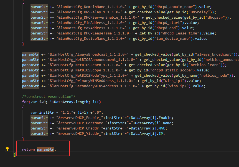239x167 pixels.
Task: Click the 'for' loop keyword
Action: click(x=25, y=102)
